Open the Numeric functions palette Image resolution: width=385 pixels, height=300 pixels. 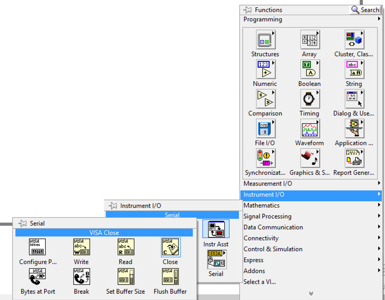pos(266,69)
